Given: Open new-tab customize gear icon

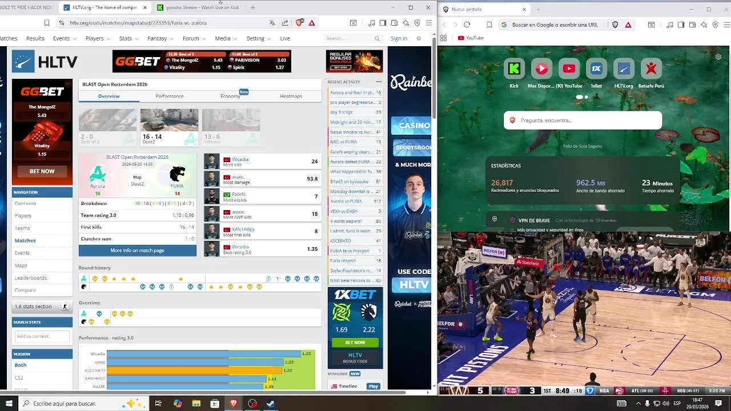Looking at the screenshot, I should click(718, 57).
